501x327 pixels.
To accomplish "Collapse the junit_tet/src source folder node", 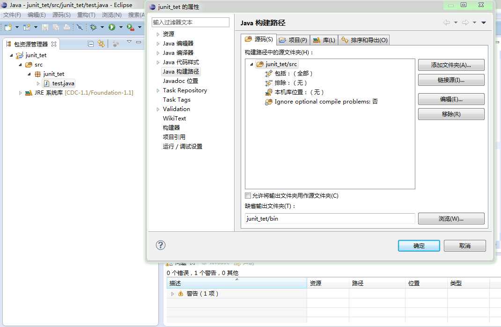I will pyautogui.click(x=251, y=64).
